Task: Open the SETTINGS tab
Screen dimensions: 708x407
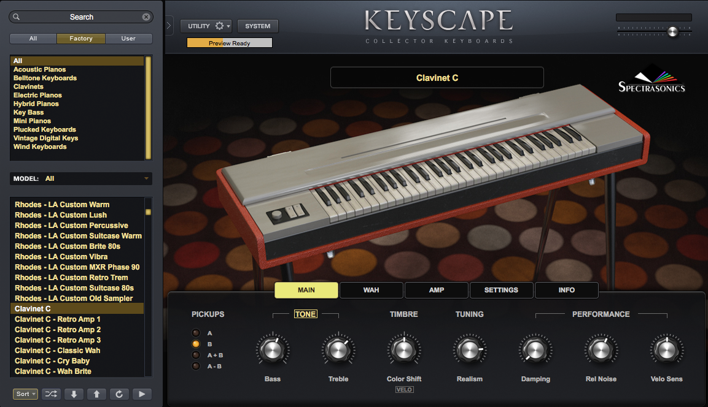Action: pos(501,289)
